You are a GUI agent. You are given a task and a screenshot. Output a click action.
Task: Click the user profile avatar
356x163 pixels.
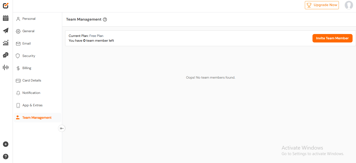(x=349, y=5)
